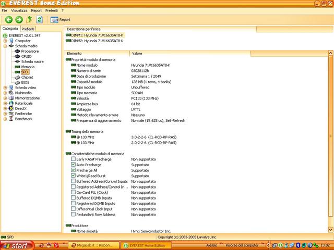Open the ? help menu
The width and height of the screenshot is (334, 250).
[63, 10]
